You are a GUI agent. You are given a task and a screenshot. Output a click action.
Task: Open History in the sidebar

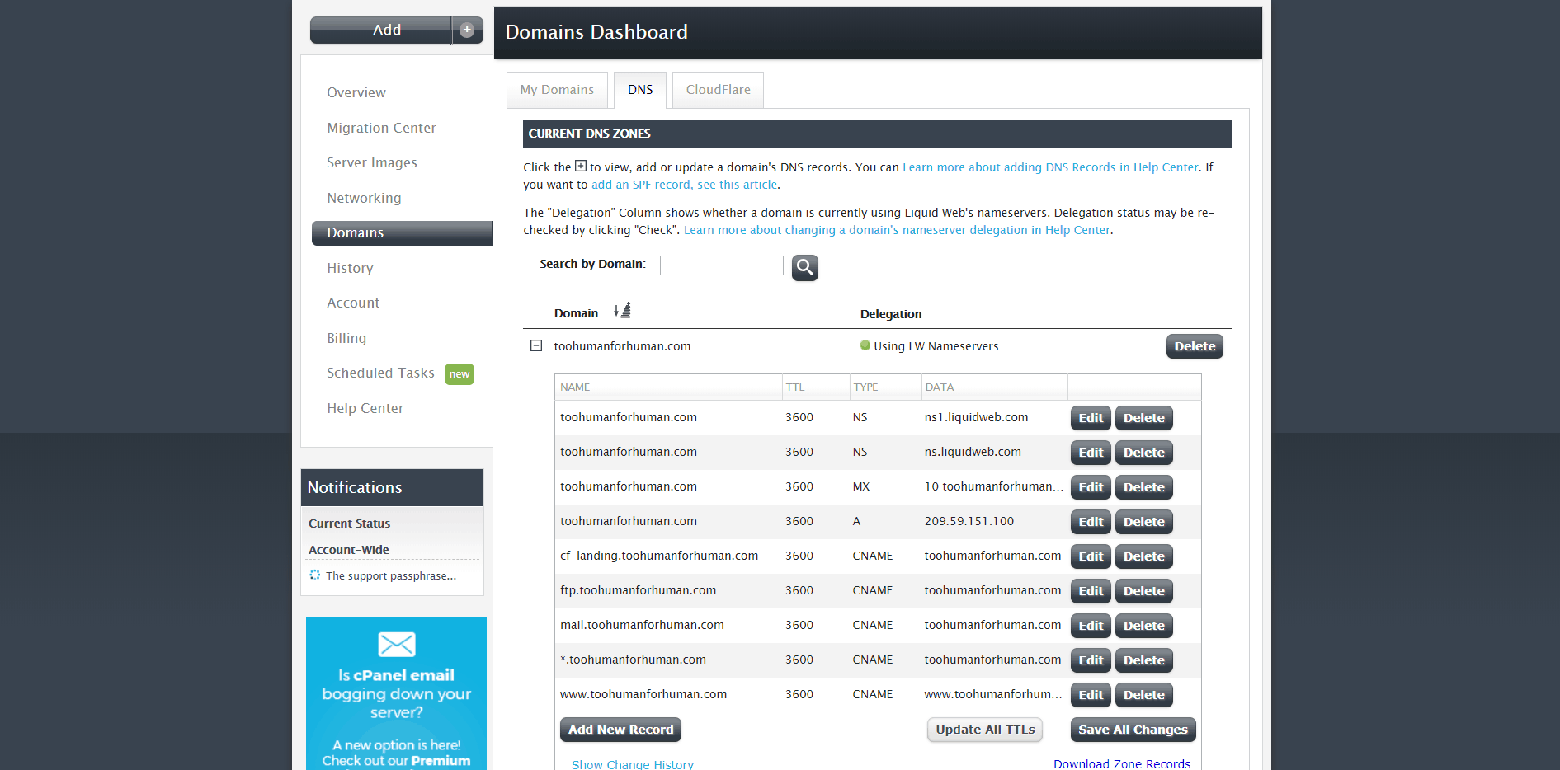coord(350,268)
